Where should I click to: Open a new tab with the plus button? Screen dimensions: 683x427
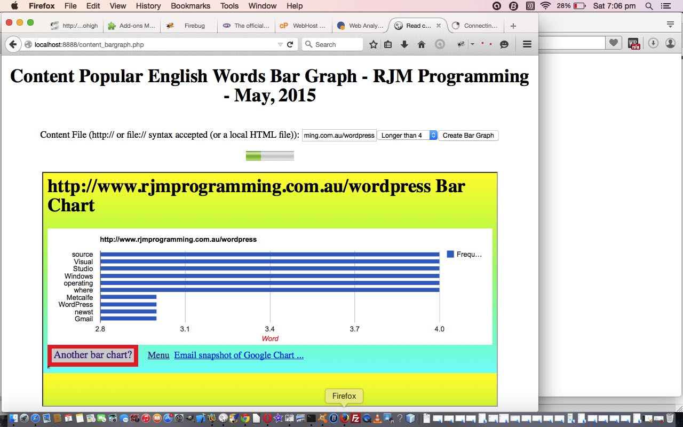click(x=513, y=26)
